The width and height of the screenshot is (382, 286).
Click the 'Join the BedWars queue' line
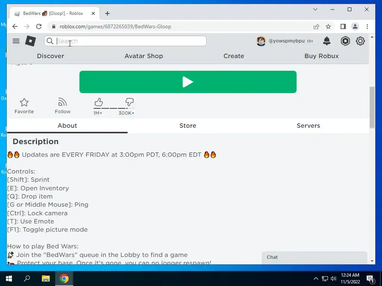point(97,255)
